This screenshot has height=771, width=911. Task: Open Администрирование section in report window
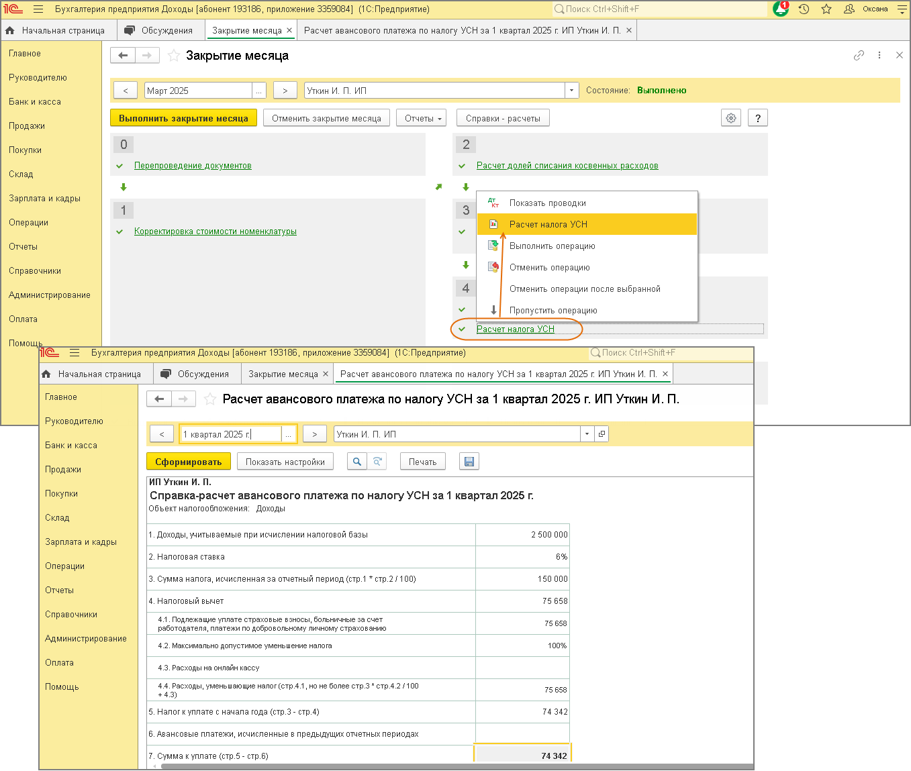86,639
